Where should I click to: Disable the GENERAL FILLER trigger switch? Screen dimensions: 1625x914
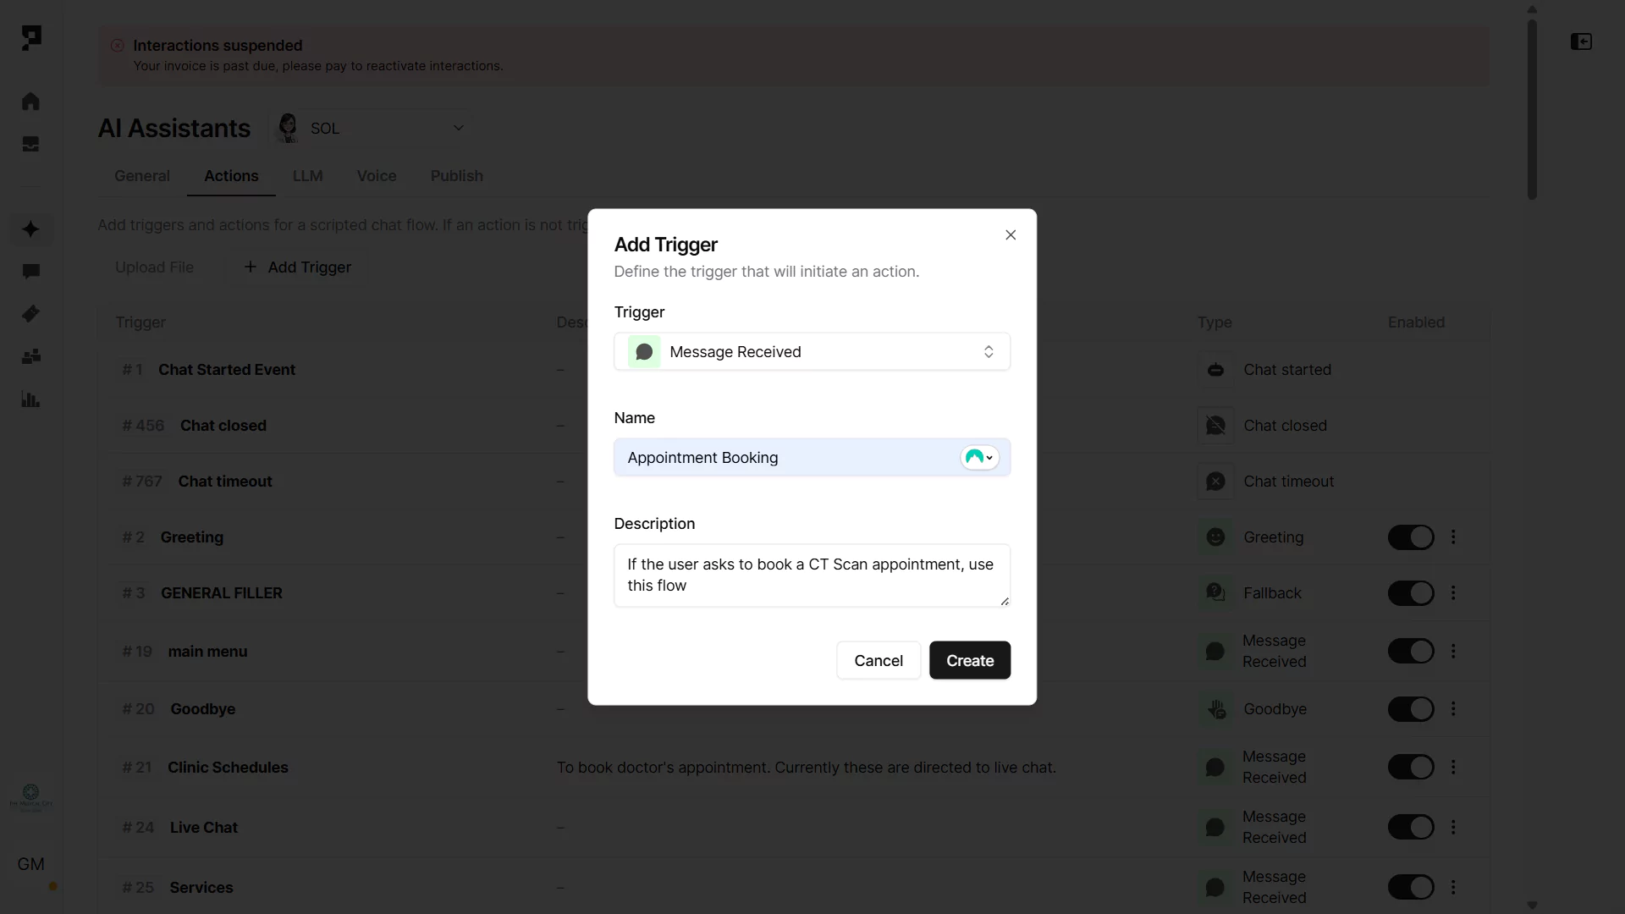pyautogui.click(x=1410, y=593)
